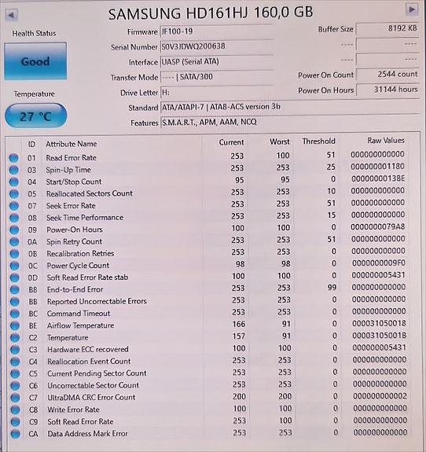Click the Good health status button

click(x=35, y=61)
